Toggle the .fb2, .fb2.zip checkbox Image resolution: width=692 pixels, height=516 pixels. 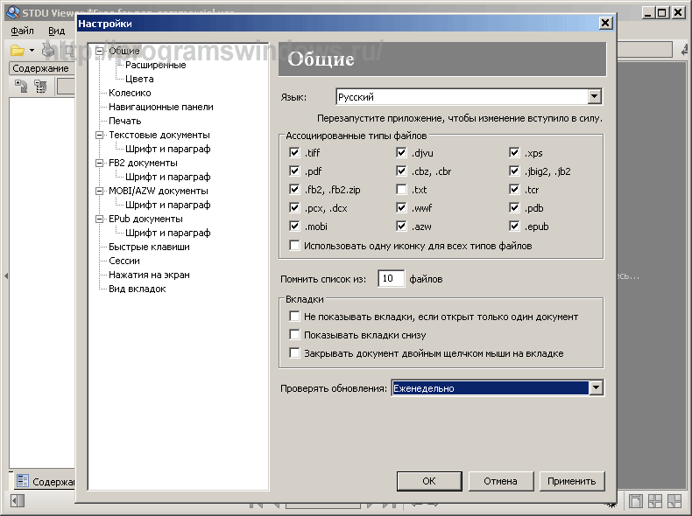point(294,190)
